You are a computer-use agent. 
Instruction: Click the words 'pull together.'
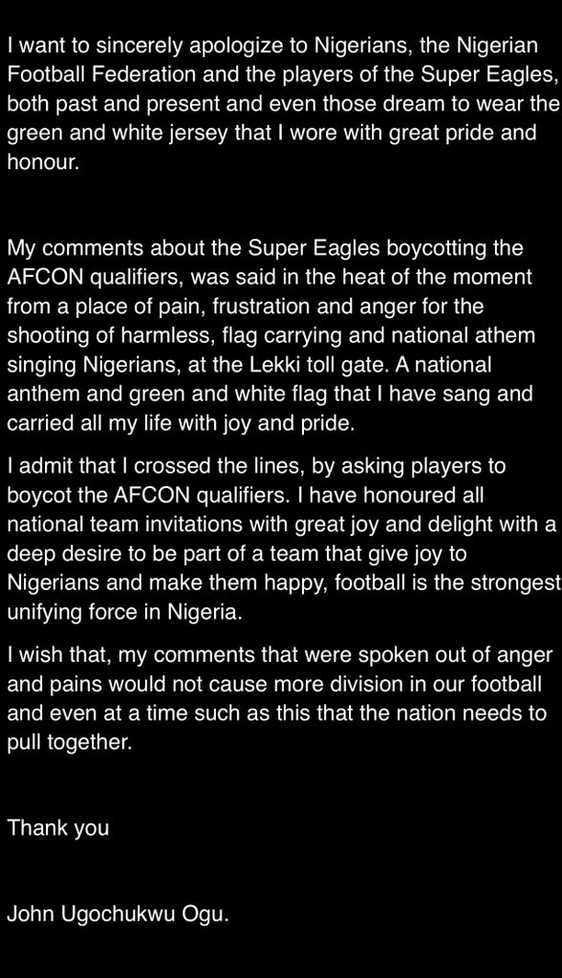[70, 742]
